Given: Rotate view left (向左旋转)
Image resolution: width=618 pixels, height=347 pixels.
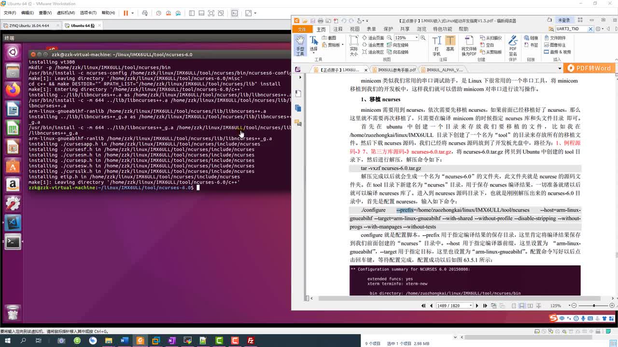Looking at the screenshot, I should click(x=397, y=45).
